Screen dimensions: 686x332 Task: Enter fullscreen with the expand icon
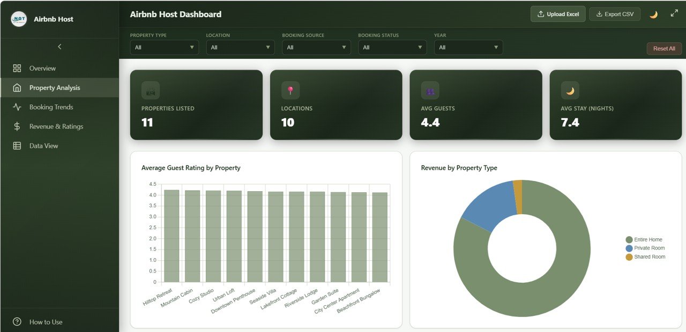point(674,14)
